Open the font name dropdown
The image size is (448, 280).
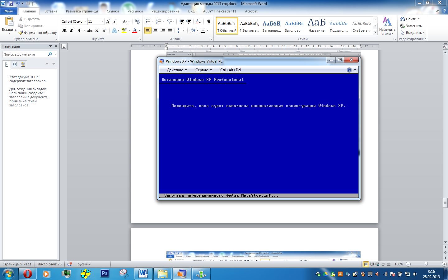point(85,21)
